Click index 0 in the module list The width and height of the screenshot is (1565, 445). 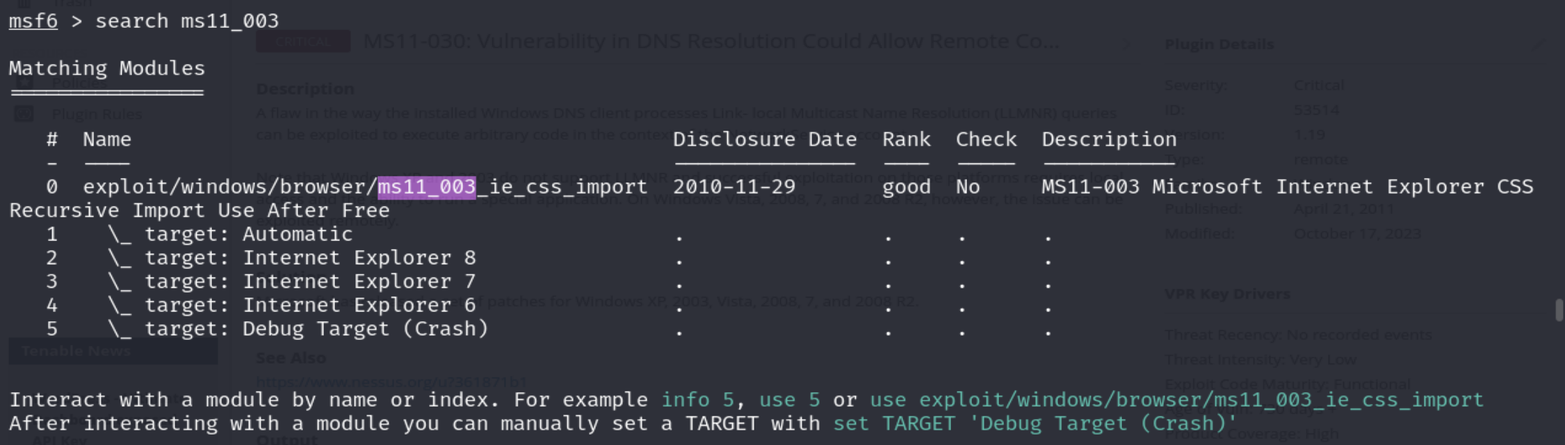(x=52, y=187)
